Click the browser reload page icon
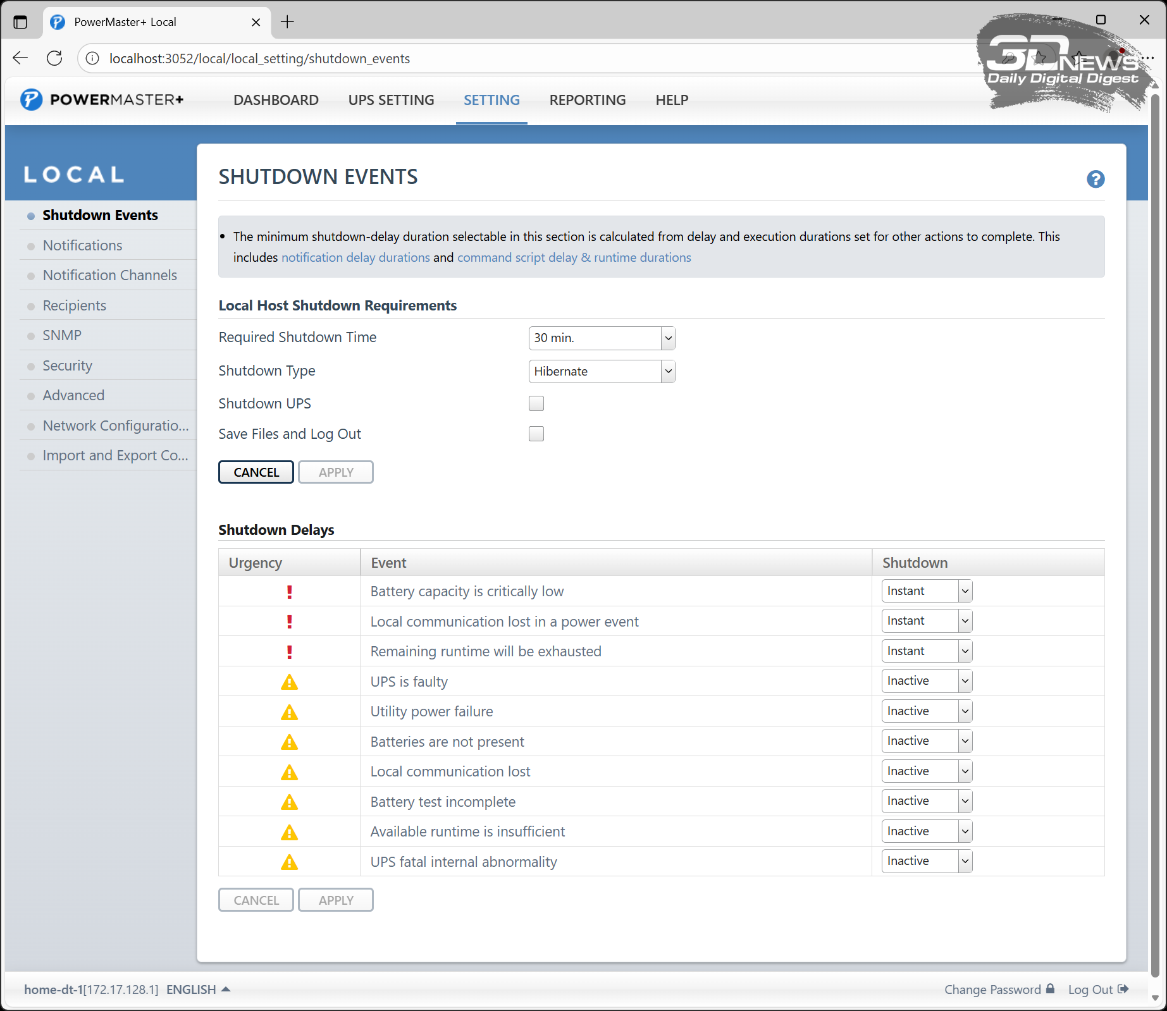Image resolution: width=1167 pixels, height=1011 pixels. point(55,58)
